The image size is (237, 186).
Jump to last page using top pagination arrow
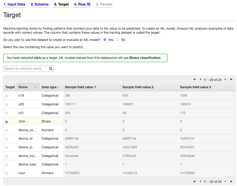231,79
